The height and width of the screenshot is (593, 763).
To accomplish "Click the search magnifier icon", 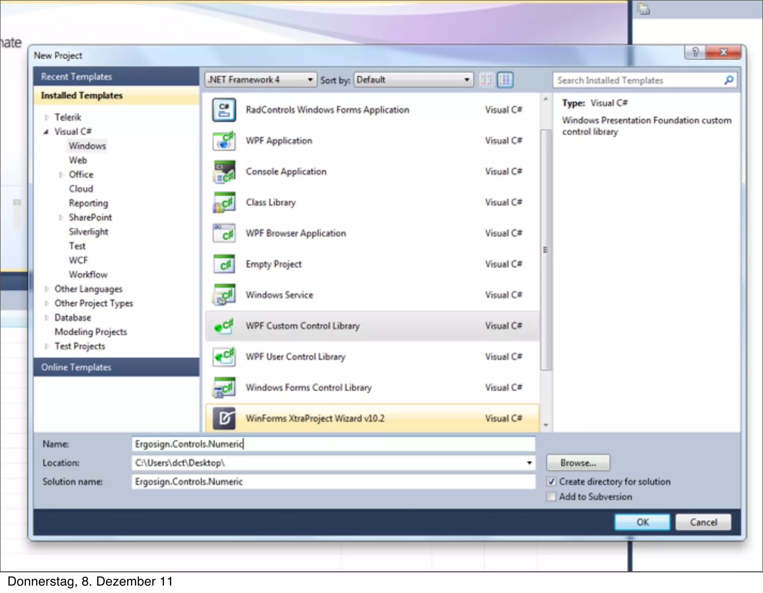I will pyautogui.click(x=729, y=80).
